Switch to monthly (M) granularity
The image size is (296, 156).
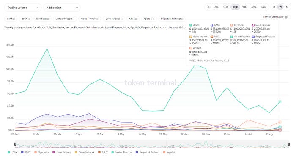[x=287, y=7]
